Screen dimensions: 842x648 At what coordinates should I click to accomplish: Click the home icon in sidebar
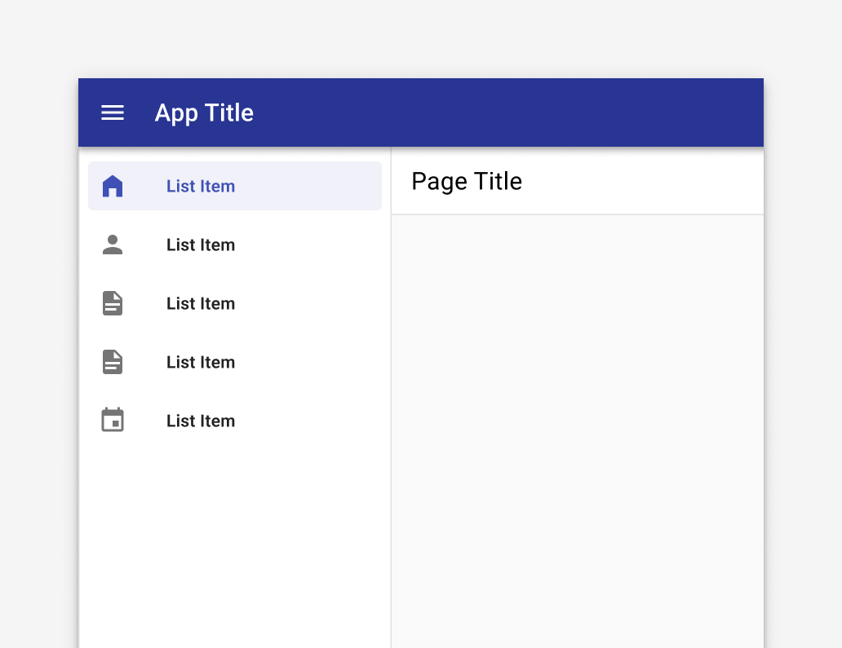click(x=113, y=186)
